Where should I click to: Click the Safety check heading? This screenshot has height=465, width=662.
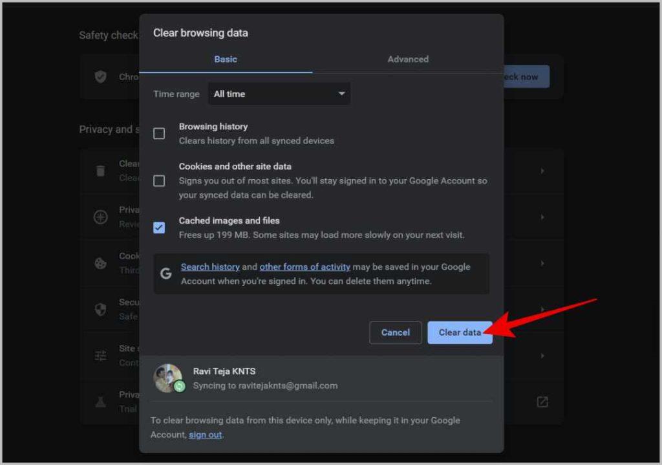[109, 35]
